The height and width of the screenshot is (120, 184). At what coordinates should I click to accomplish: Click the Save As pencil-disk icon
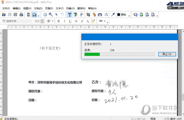pyautogui.click(x=15, y=14)
